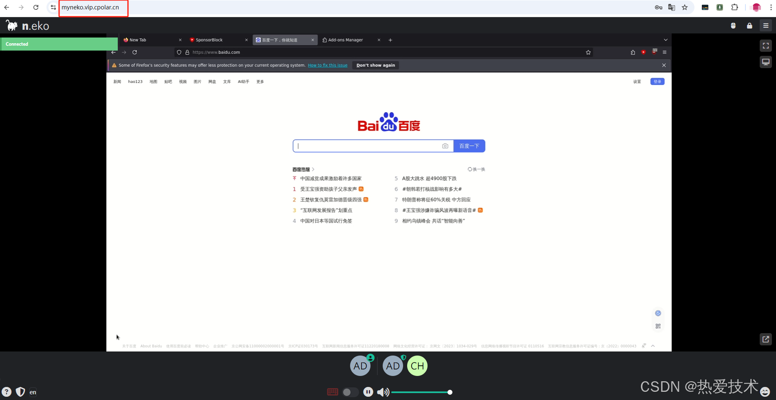Screen dimensions: 776x400
Task: Open Chrome three-dot menu
Action: click(x=771, y=7)
